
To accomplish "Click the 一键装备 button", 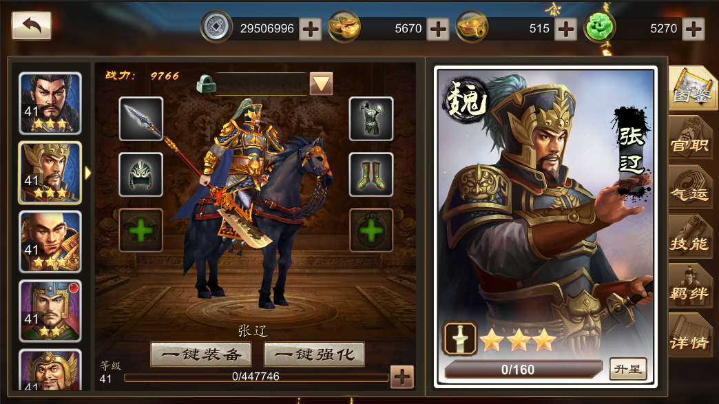I will 201,354.
